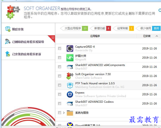Click the green 13 count badge
The width and height of the screenshot is (161, 128).
[85, 28]
